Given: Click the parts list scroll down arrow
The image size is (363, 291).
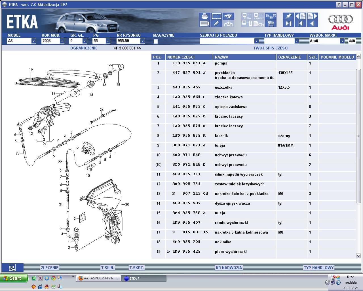Looking at the screenshot, I should point(358,256).
